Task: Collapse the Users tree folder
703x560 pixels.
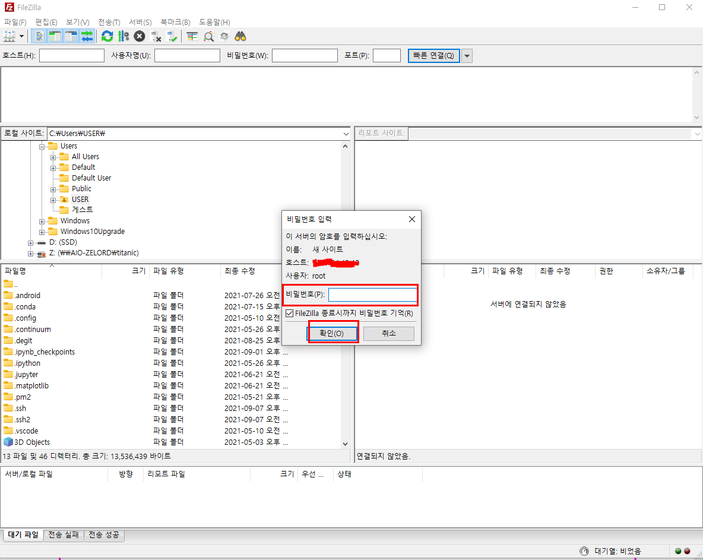Action: (42, 146)
